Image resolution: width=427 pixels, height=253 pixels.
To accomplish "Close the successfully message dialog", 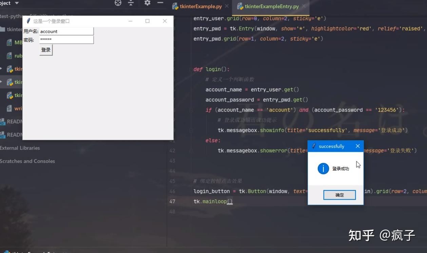I will 357,146.
